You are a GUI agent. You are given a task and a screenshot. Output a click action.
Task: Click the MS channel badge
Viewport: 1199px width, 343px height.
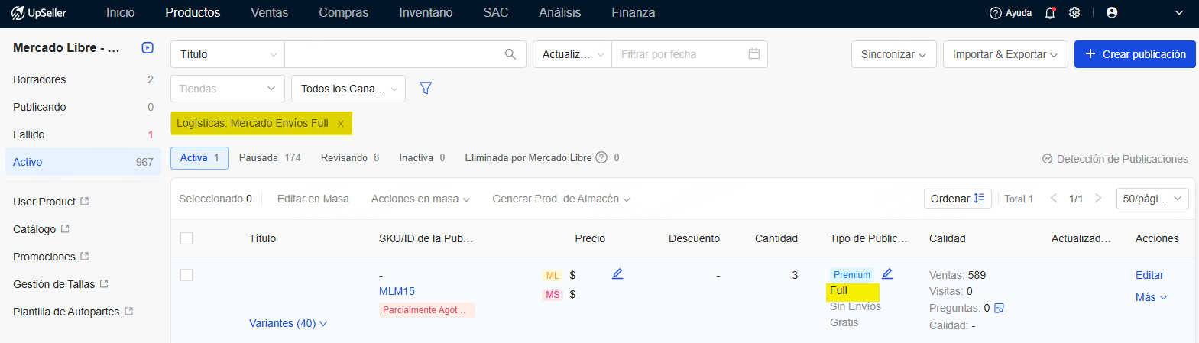pos(553,295)
